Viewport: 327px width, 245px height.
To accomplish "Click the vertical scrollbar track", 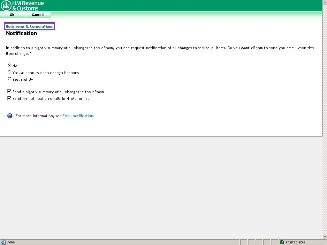I will pyautogui.click(x=324, y=128).
